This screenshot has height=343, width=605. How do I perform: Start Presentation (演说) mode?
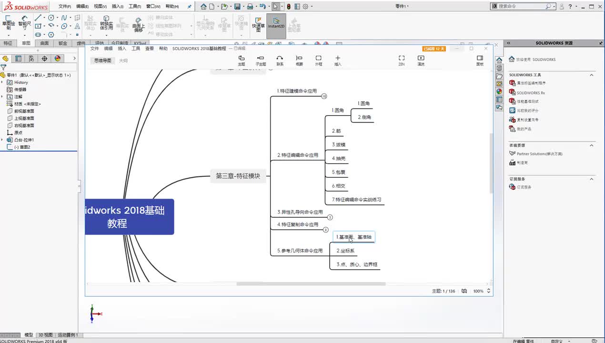421,61
